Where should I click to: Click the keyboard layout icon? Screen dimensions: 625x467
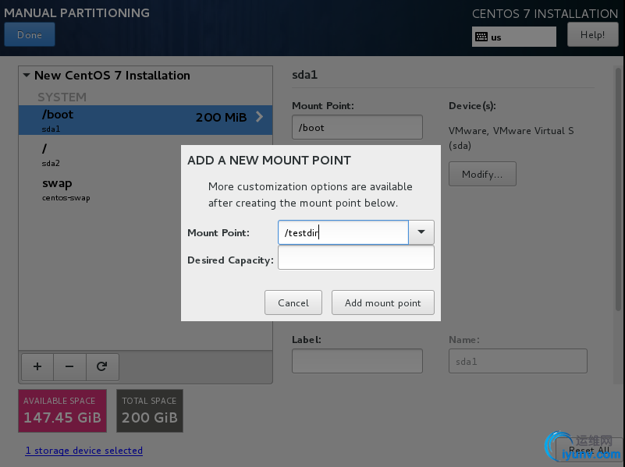click(x=481, y=37)
